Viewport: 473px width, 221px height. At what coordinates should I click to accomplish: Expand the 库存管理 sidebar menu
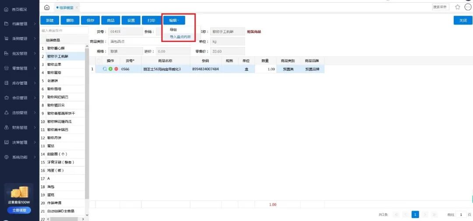(19, 83)
